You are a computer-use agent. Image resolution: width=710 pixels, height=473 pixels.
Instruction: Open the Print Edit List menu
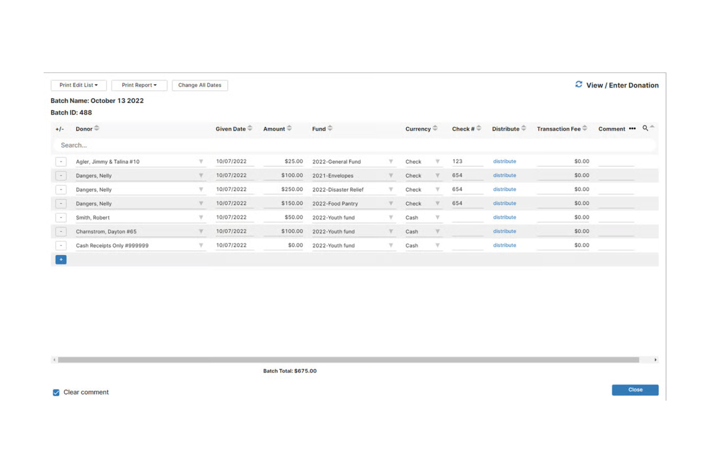pyautogui.click(x=78, y=85)
